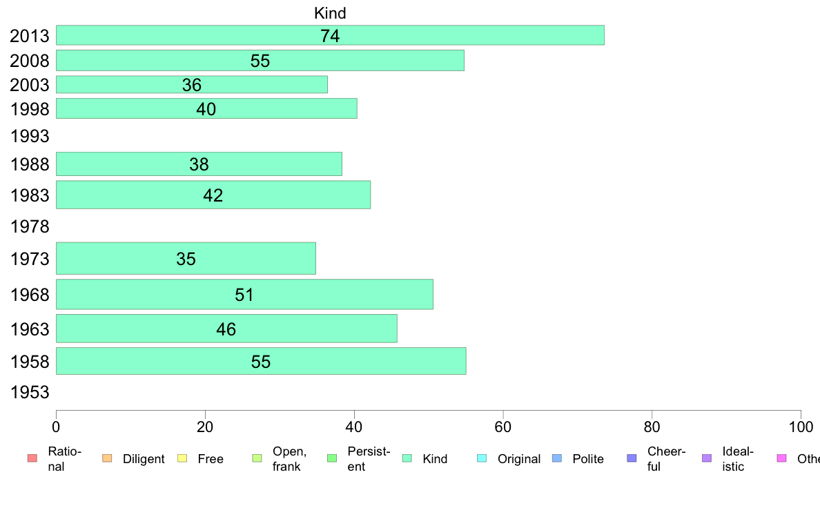Select the cyan Original legend swatch
Viewport: 820px width, 508px height.
pyautogui.click(x=482, y=458)
